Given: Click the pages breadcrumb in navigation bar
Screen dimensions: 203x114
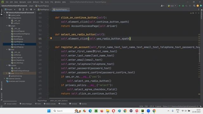Looking at the screenshot, I should [x=31, y=6].
